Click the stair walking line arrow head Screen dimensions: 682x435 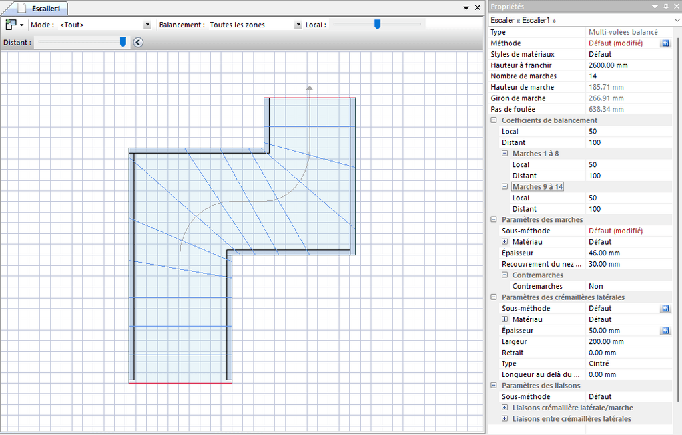(309, 88)
